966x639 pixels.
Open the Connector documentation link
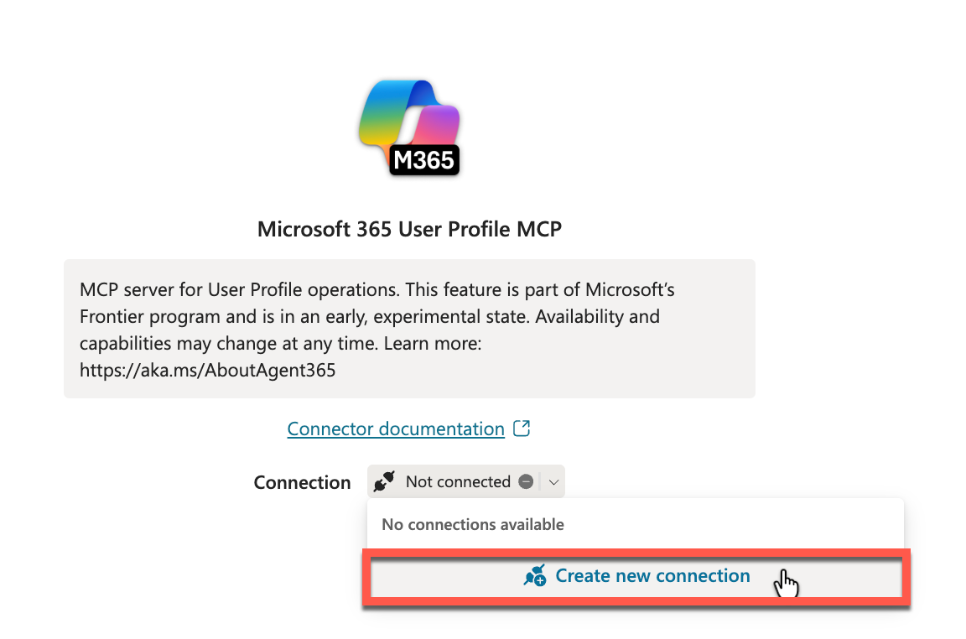click(x=394, y=428)
